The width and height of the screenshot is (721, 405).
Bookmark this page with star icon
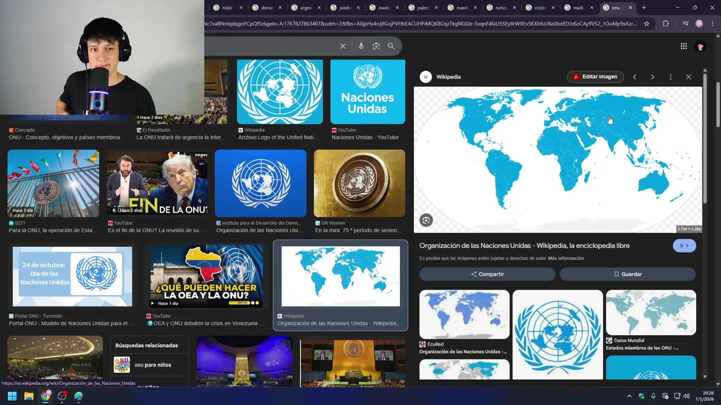click(647, 24)
